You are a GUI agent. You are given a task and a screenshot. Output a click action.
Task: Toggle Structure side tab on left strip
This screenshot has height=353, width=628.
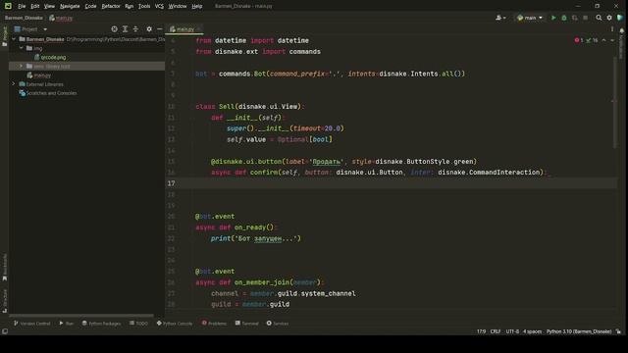(5, 301)
